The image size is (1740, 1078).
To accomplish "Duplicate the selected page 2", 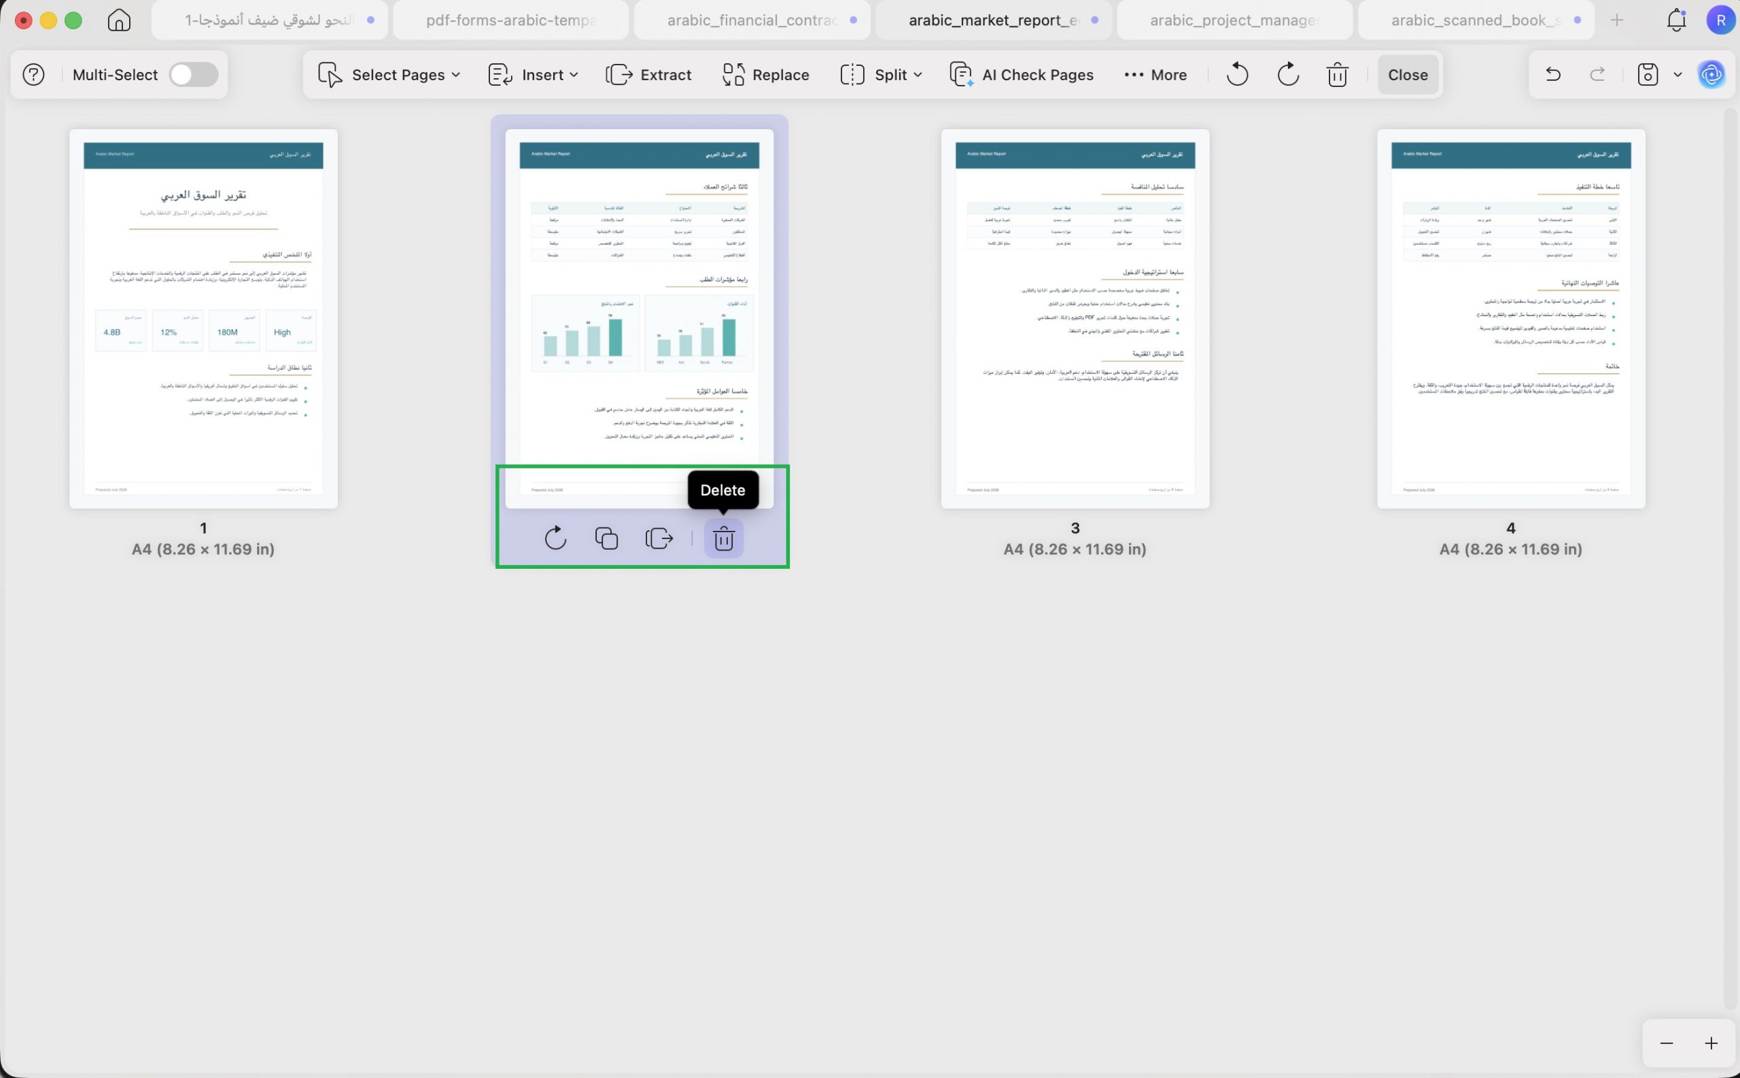I will coord(606,538).
